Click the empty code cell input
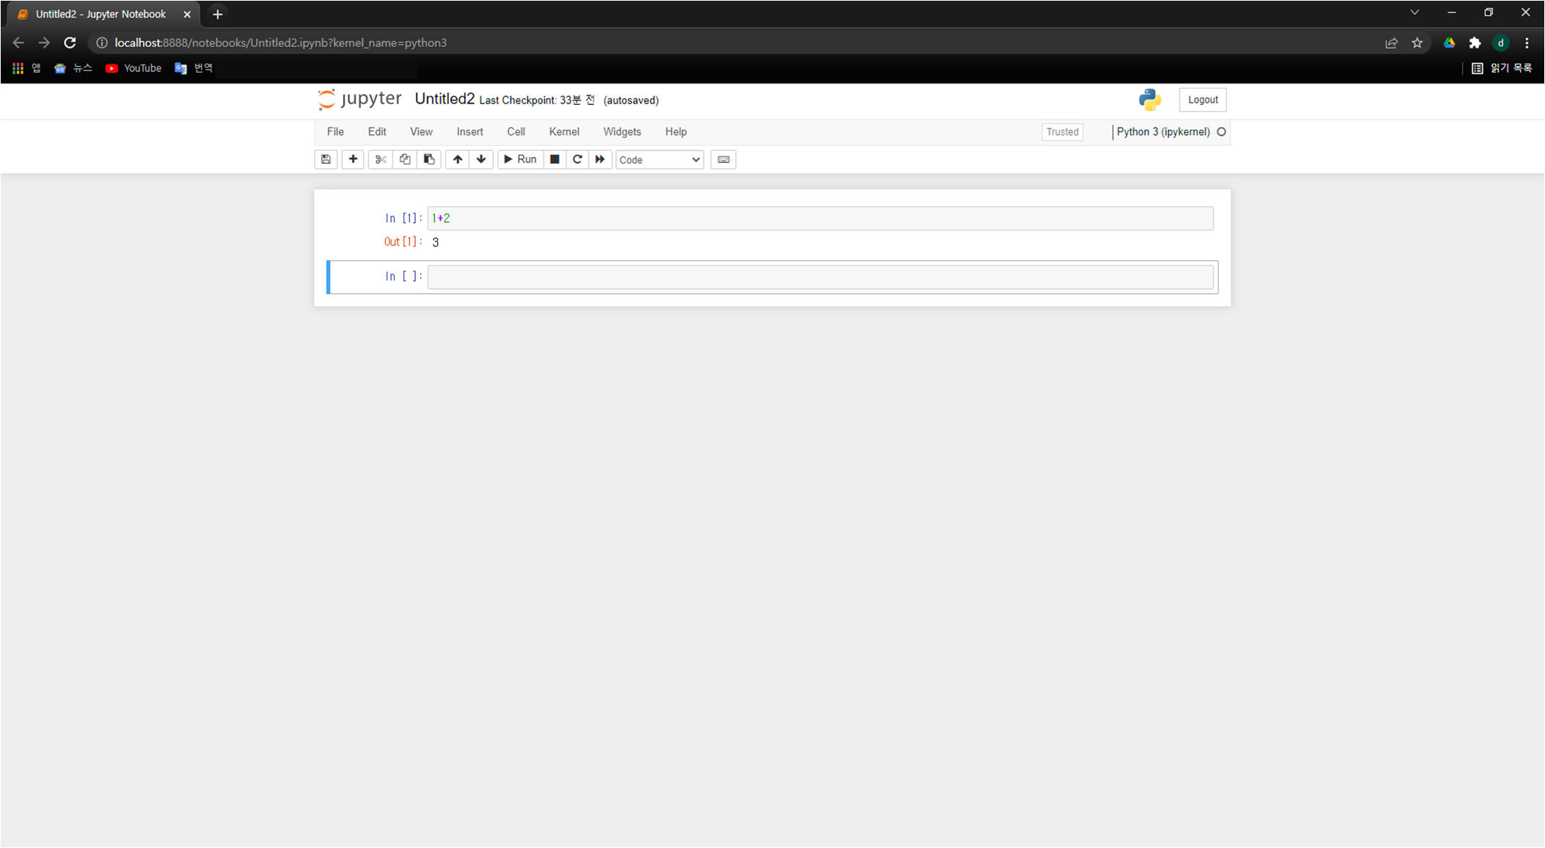This screenshot has width=1545, height=848. pos(819,277)
